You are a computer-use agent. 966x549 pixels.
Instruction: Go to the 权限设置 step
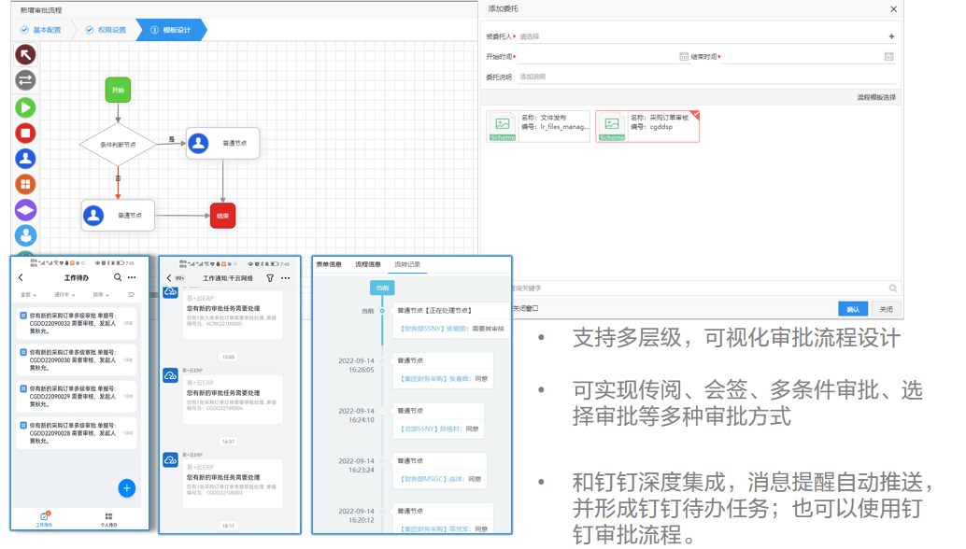pos(106,30)
